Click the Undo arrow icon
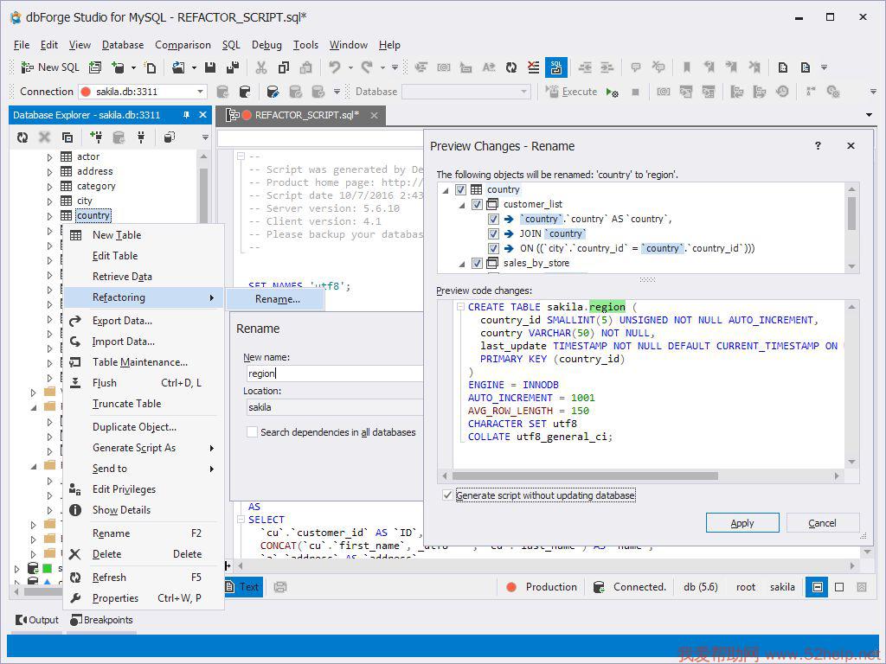Screen dimensions: 886x664 pos(334,67)
